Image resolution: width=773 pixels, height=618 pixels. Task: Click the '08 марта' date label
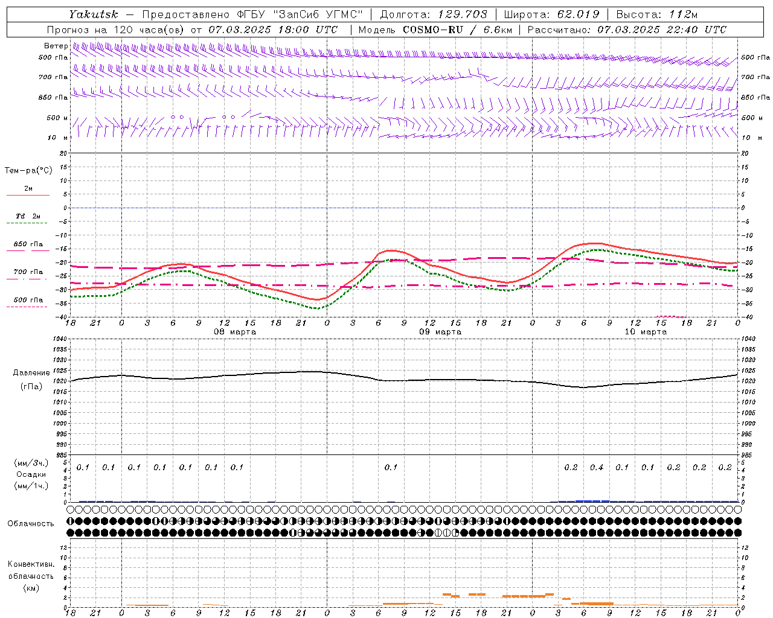235,332
